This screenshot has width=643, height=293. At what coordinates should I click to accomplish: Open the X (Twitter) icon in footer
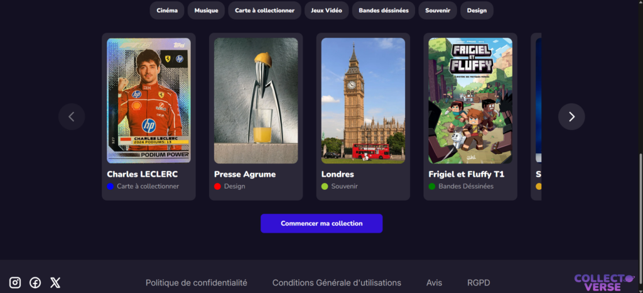(55, 282)
